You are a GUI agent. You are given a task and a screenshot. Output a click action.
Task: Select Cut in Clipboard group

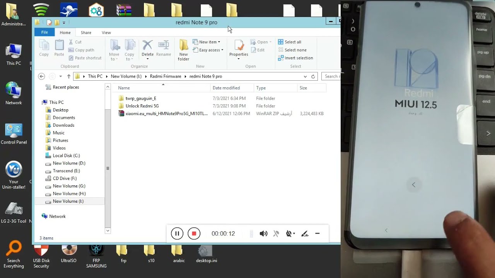(75, 42)
